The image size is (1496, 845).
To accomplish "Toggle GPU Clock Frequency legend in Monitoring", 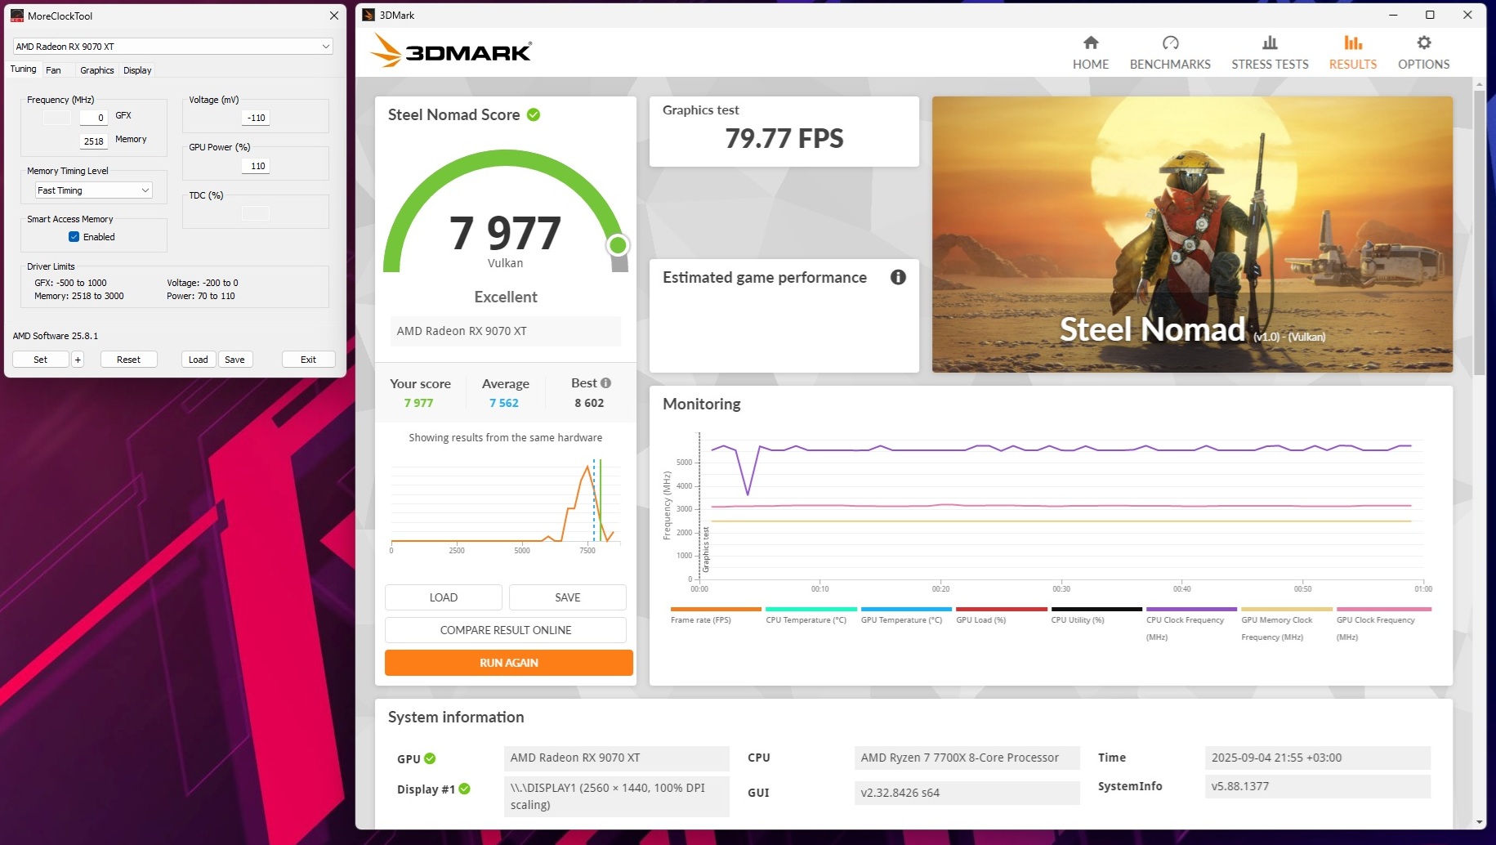I will point(1383,624).
